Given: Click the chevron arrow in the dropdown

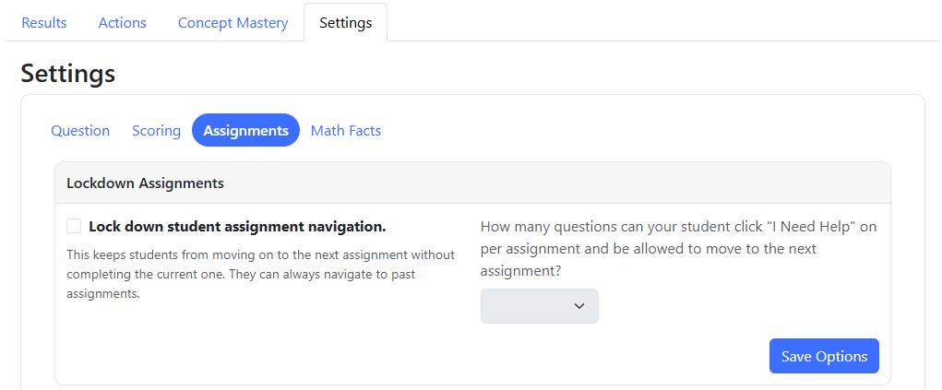Looking at the screenshot, I should click(579, 306).
